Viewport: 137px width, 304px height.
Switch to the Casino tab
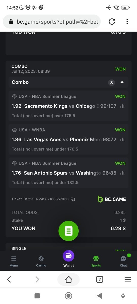click(x=41, y=261)
